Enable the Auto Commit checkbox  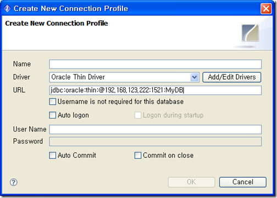(53, 155)
